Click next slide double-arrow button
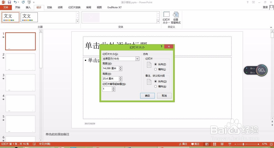Screen dimensions: 274x148 (272, 125)
